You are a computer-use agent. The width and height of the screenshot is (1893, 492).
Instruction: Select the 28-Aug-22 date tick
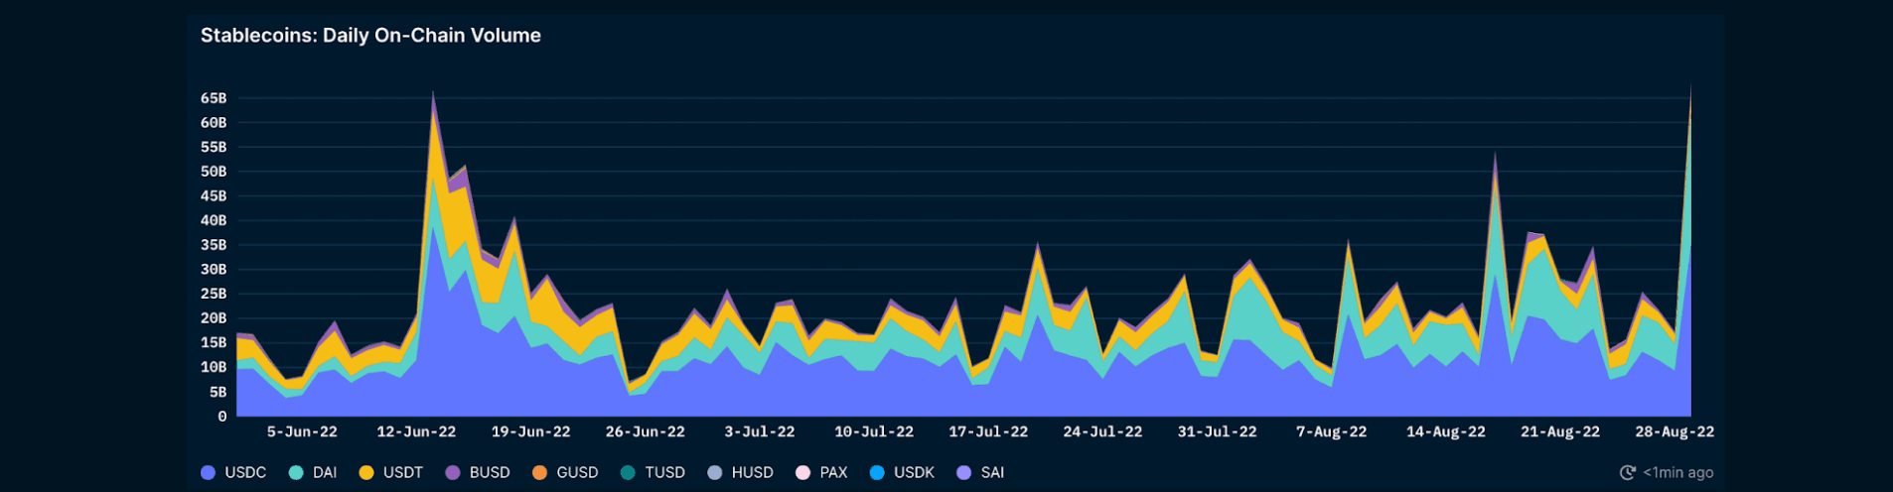click(1675, 431)
